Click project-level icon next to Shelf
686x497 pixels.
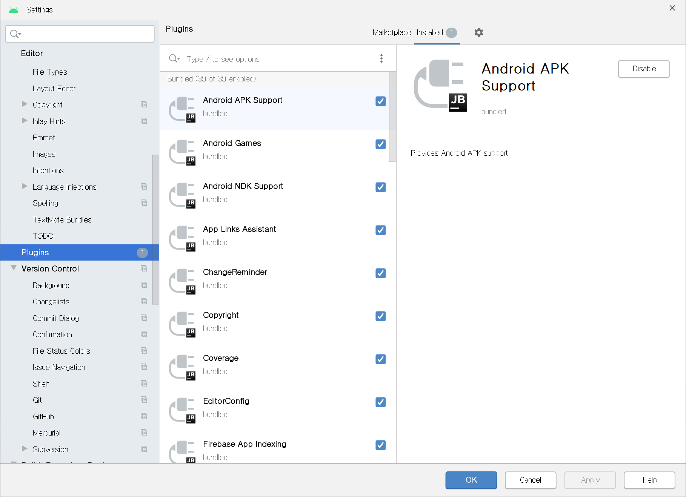[144, 383]
